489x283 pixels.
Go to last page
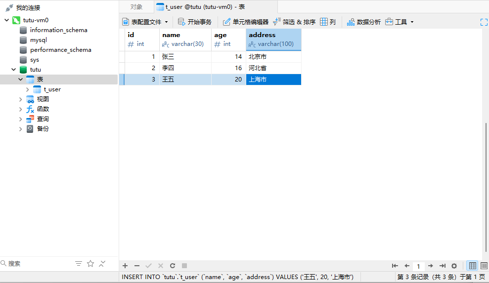[x=442, y=266]
